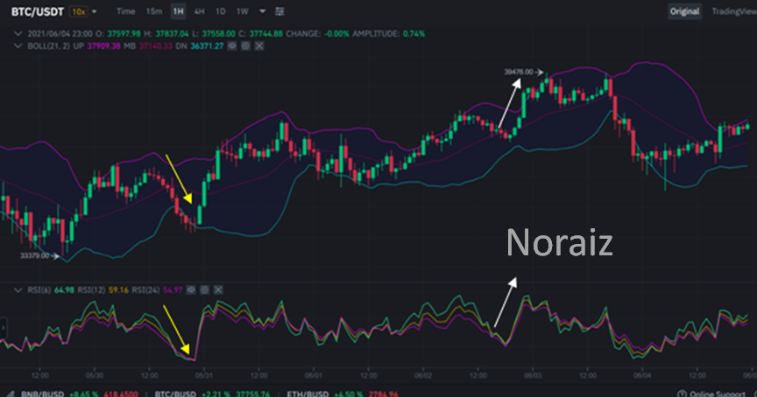Click the candle timestamp 2021/06/04 23:00
Viewport: 757px width, 397px height.
coord(60,34)
